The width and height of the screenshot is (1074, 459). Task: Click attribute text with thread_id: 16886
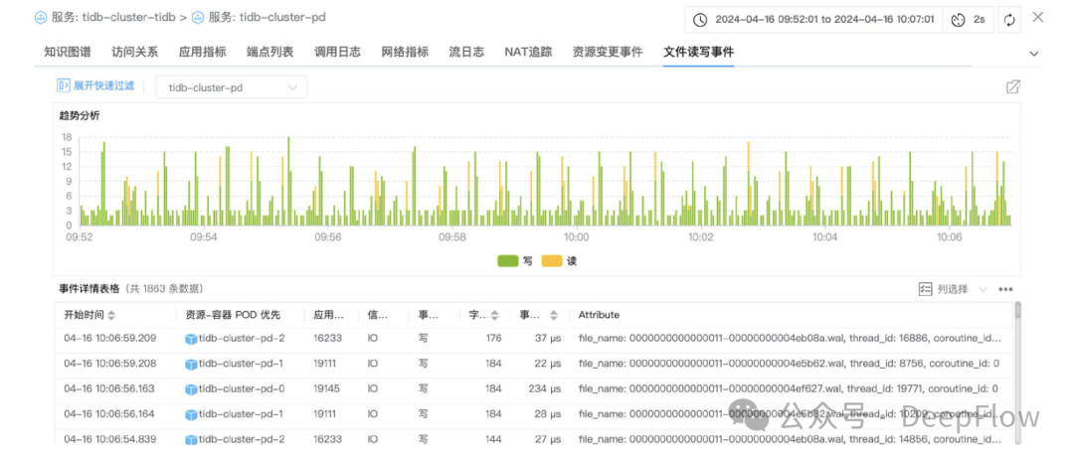click(792, 338)
